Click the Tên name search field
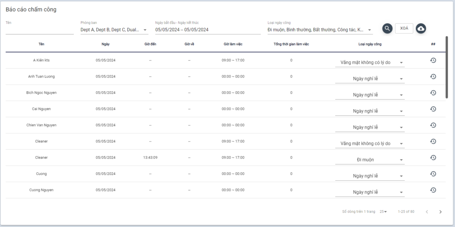455x227 pixels. pos(40,30)
